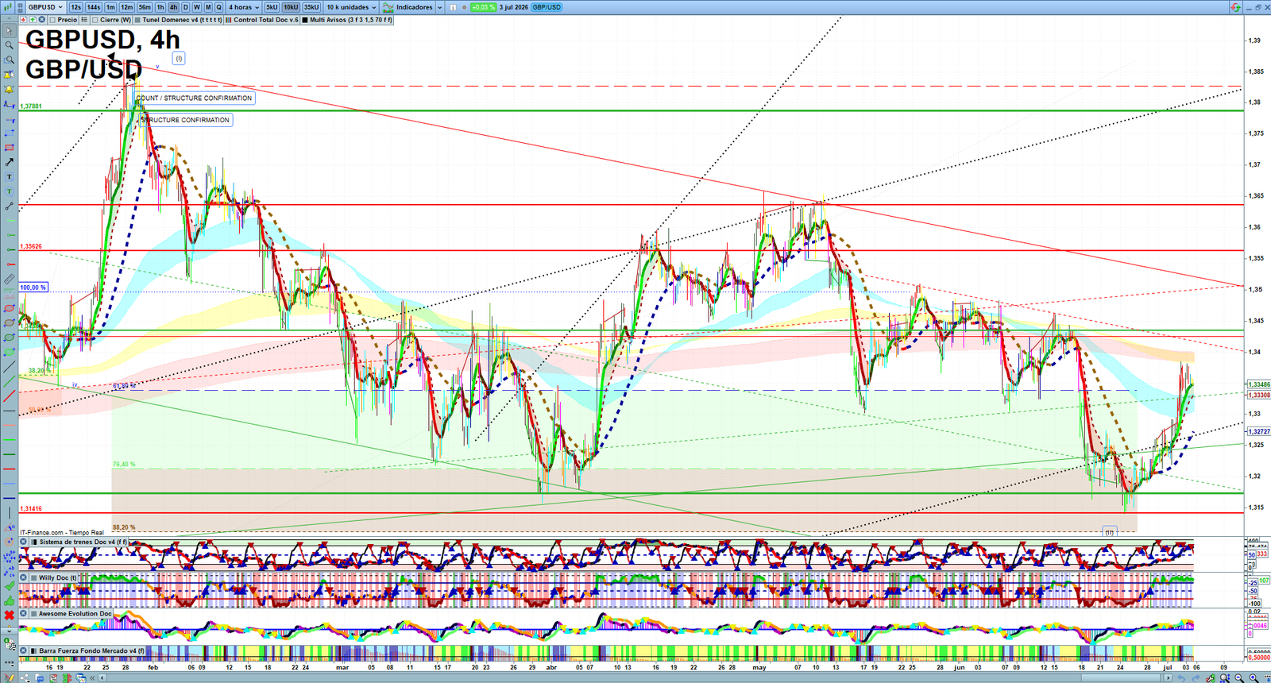The height and width of the screenshot is (683, 1271).
Task: Select the 144s timeframe button
Action: click(x=93, y=7)
